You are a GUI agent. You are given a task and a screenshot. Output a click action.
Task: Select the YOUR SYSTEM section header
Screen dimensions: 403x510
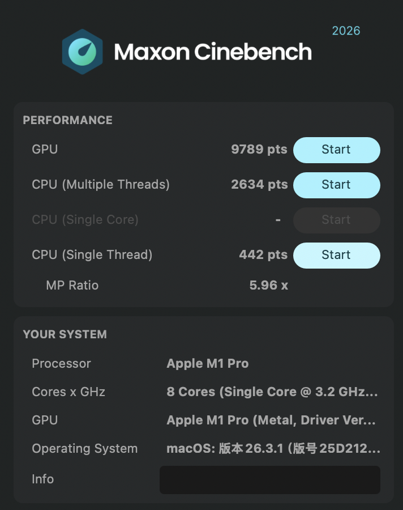[x=64, y=334]
